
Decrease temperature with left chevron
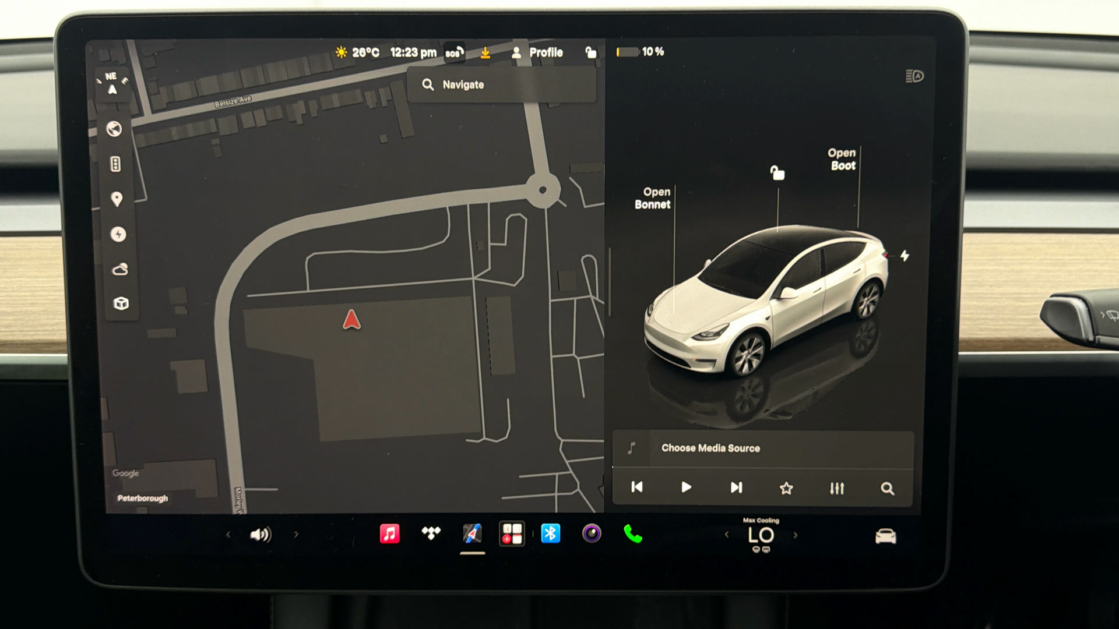pos(727,535)
